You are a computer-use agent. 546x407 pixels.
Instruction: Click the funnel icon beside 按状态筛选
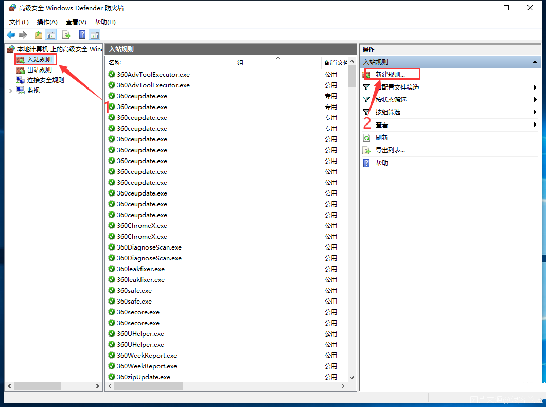point(366,100)
